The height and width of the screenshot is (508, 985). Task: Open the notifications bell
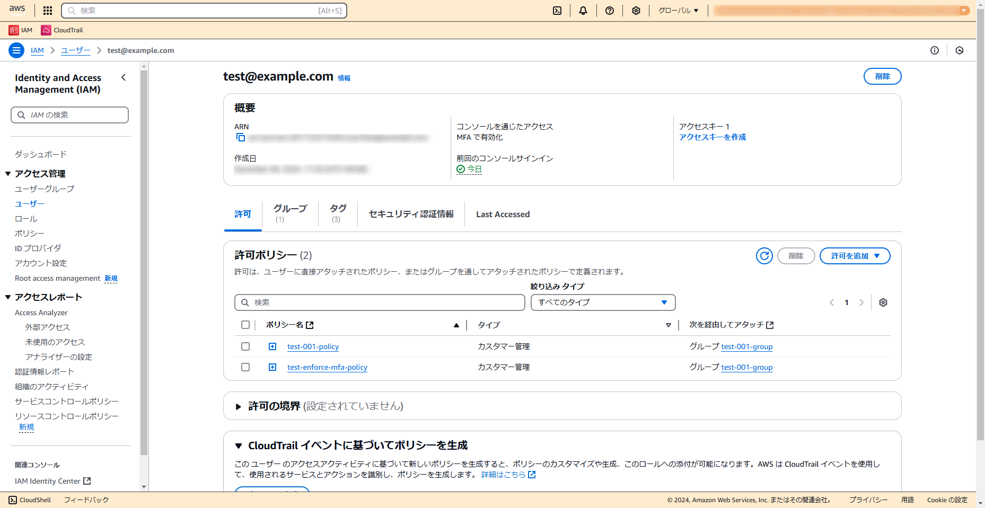(583, 11)
